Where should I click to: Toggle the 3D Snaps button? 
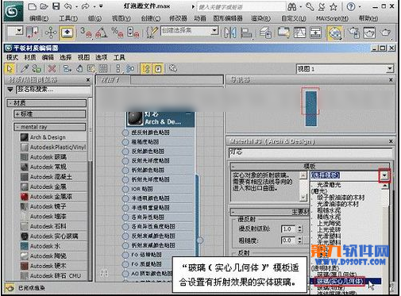[x=86, y=33]
